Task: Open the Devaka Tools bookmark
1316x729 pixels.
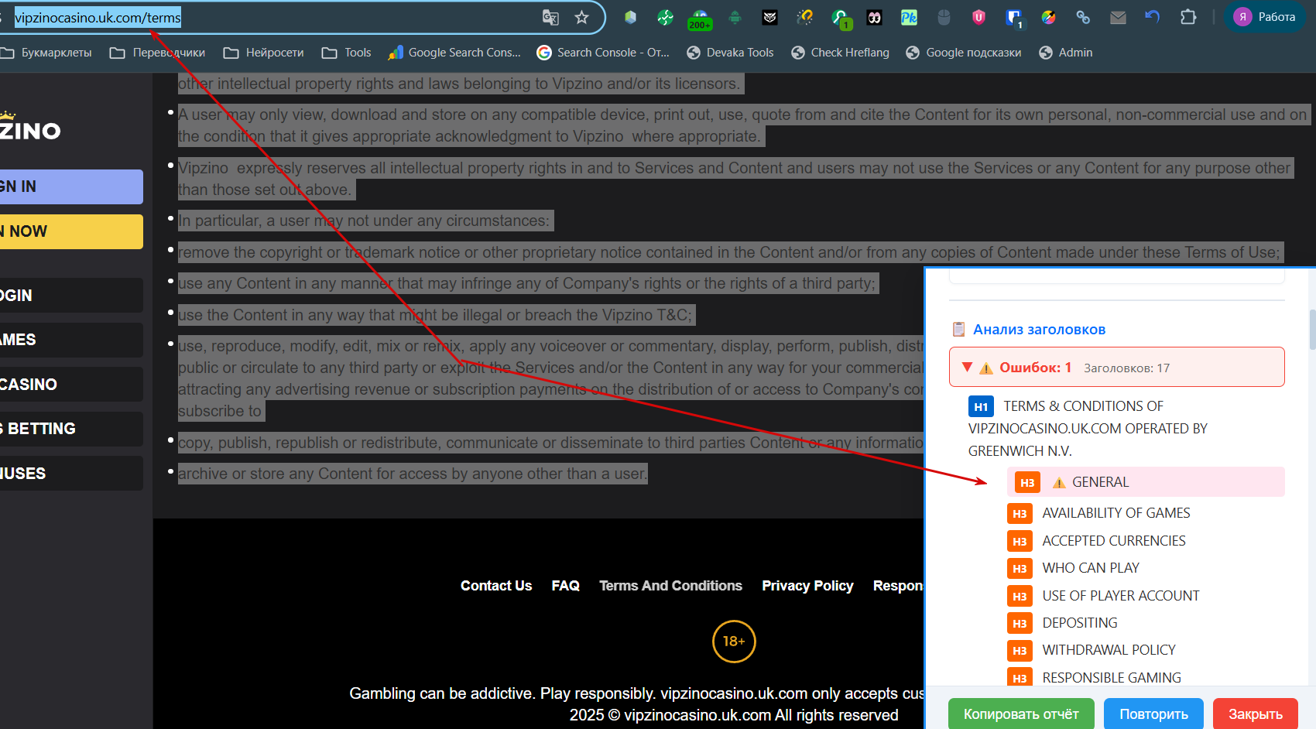Action: (730, 53)
